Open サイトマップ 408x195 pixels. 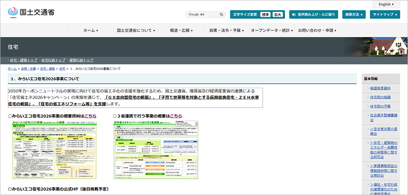pos(385,15)
